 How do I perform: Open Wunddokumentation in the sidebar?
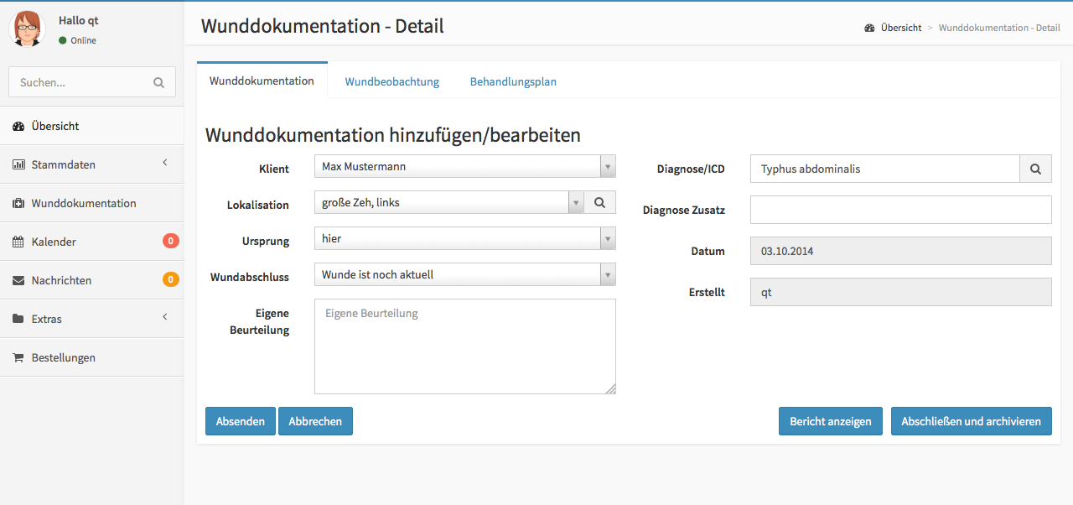(x=92, y=203)
